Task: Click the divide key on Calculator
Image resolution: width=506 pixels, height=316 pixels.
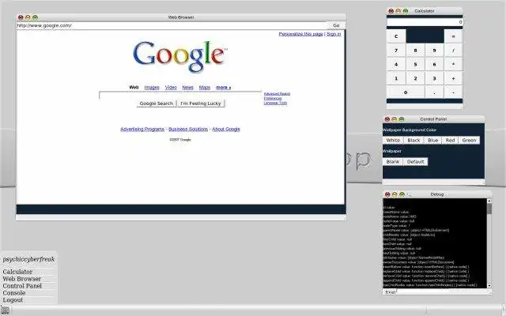Action: [453, 51]
